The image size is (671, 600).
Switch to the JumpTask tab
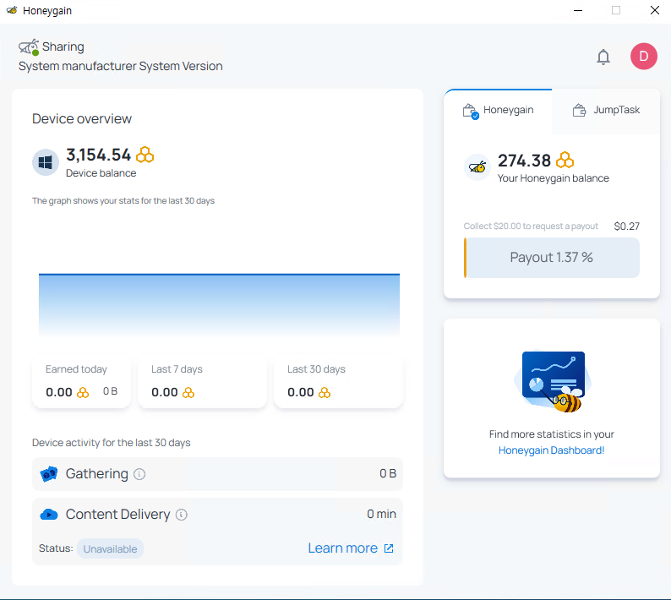(x=606, y=111)
